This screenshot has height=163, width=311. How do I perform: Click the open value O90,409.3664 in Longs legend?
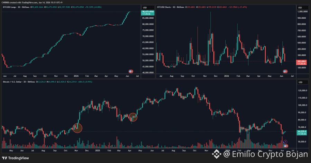click(x=37, y=7)
